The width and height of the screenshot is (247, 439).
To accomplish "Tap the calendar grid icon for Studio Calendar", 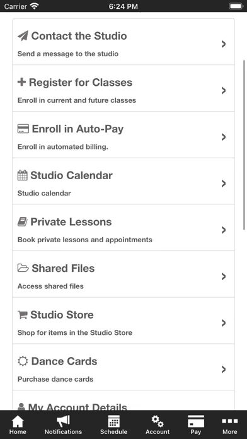I will [23, 175].
